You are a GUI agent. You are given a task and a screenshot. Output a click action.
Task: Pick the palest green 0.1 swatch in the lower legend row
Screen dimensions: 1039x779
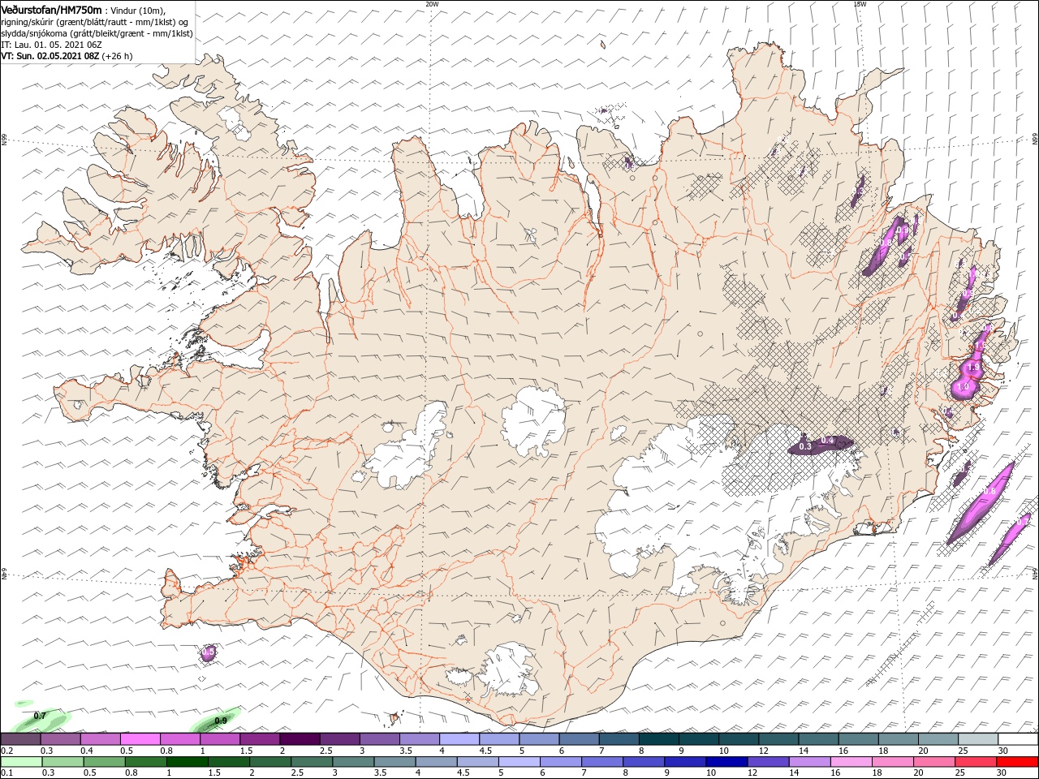click(21, 762)
